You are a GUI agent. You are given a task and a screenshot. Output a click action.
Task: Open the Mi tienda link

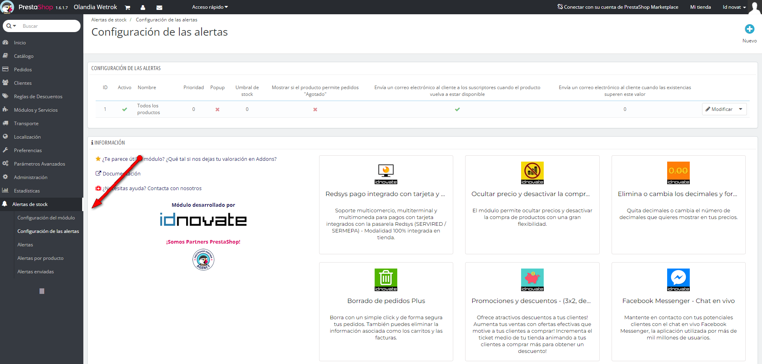(700, 7)
